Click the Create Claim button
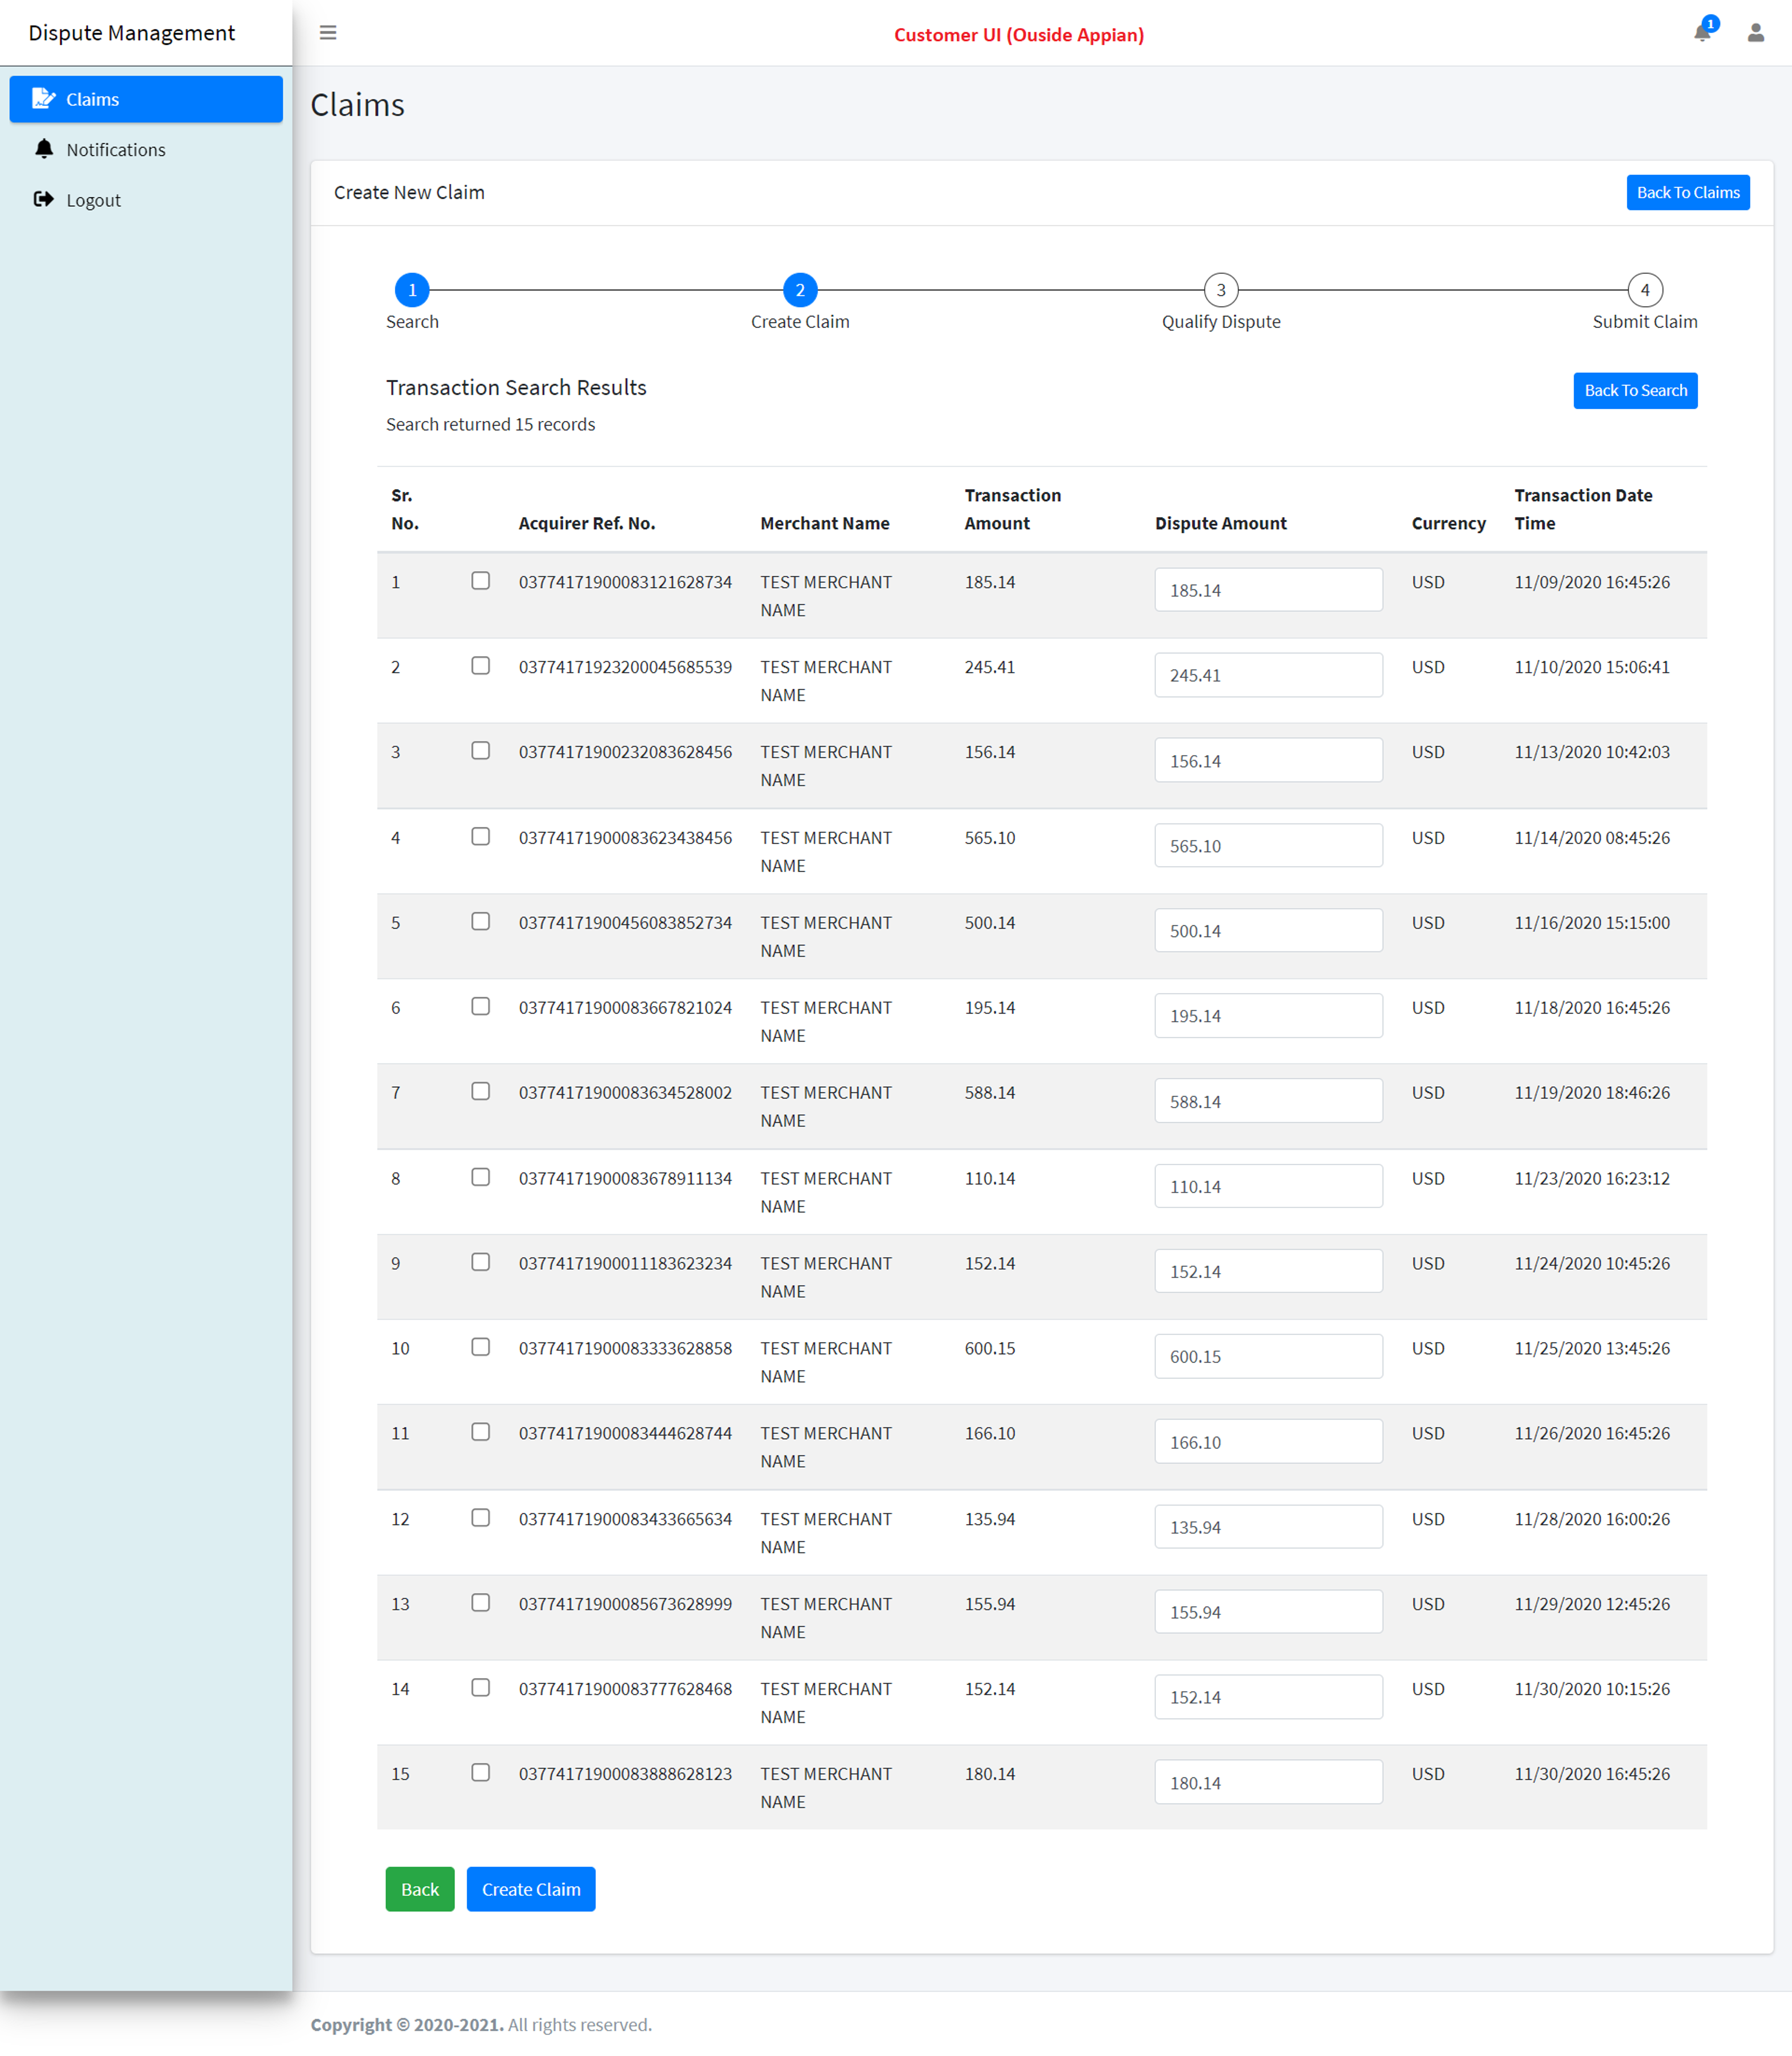The width and height of the screenshot is (1792, 2056). (531, 1889)
